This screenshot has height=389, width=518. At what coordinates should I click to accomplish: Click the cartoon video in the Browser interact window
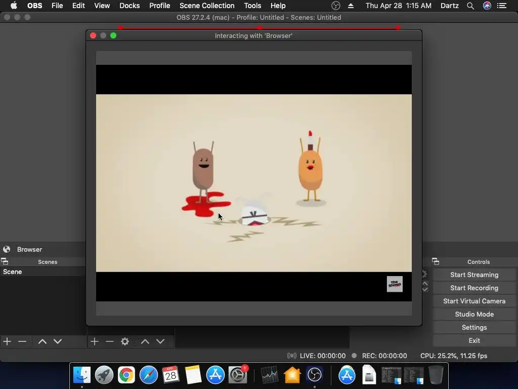pyautogui.click(x=254, y=183)
